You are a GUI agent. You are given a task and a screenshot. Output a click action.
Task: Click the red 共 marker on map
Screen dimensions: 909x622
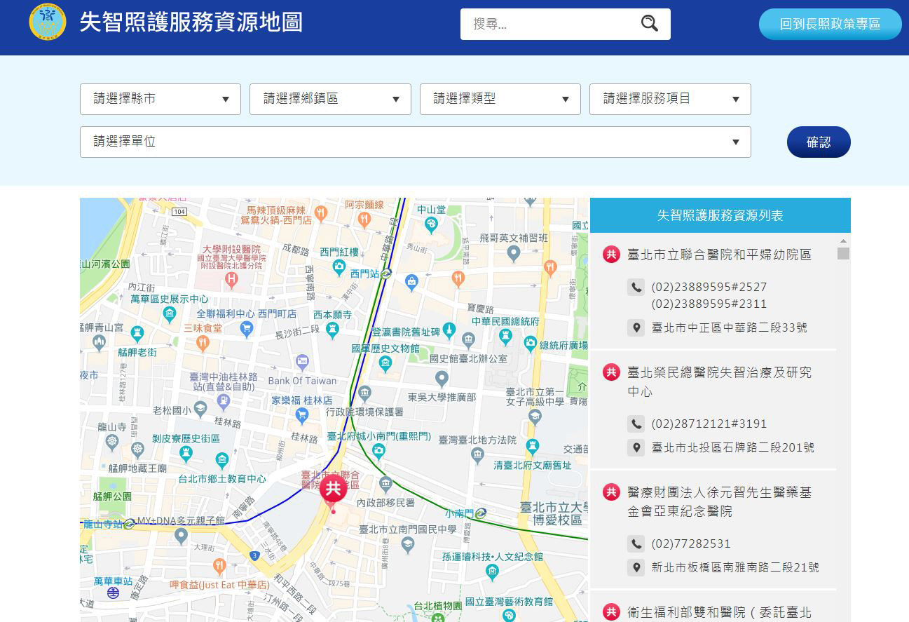[333, 490]
